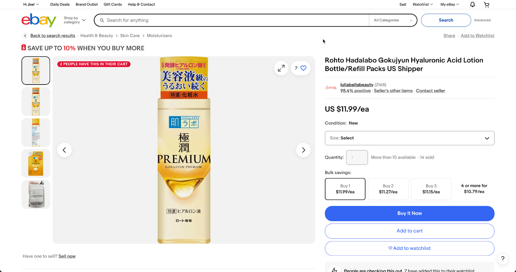Open the shopping cart icon
Image resolution: width=516 pixels, height=272 pixels.
(487, 5)
